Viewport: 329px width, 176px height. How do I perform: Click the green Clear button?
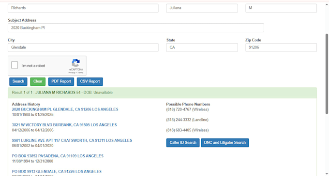click(38, 81)
